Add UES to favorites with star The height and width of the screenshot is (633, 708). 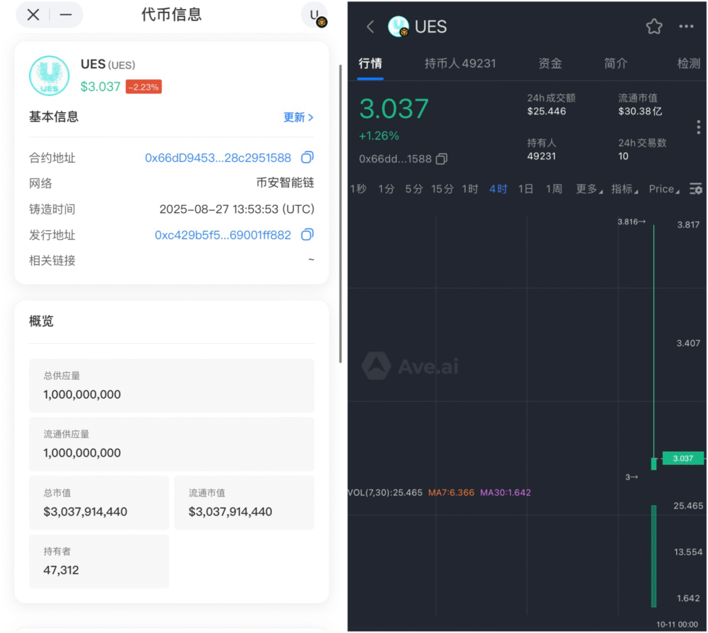(x=653, y=27)
